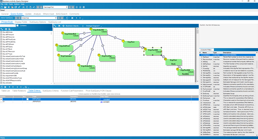Click the Undo arrow icon in main toolbar

pyautogui.click(x=34, y=7)
